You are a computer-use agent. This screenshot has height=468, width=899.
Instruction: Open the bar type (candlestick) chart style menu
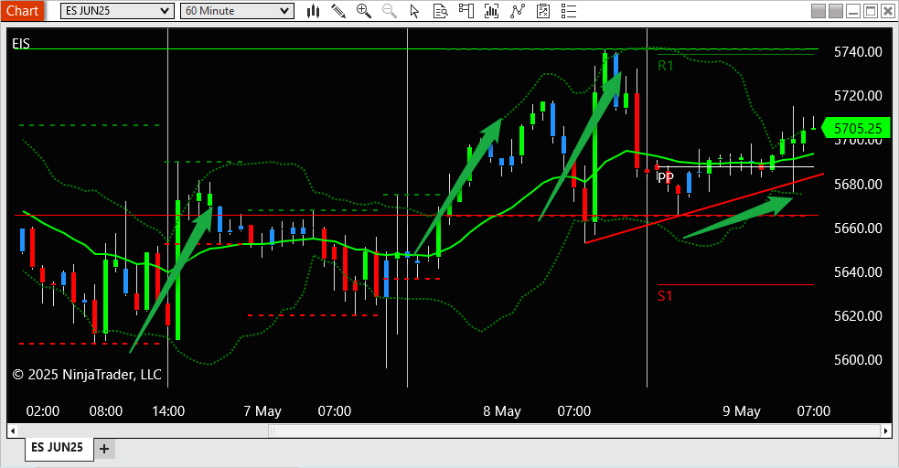[313, 11]
